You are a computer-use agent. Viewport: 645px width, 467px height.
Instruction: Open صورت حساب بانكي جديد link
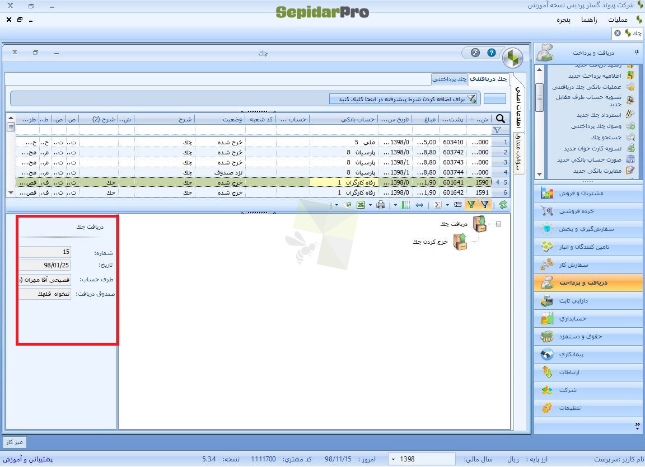[x=589, y=160]
